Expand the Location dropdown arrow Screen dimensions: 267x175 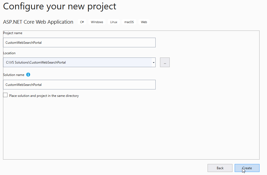tap(154, 62)
